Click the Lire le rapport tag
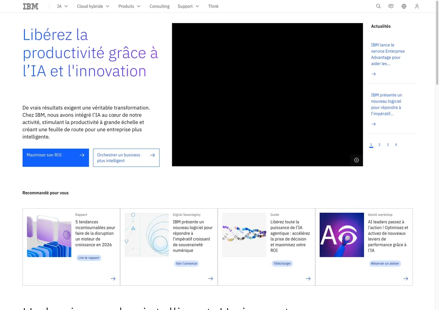439x310 pixels. pyautogui.click(x=89, y=258)
